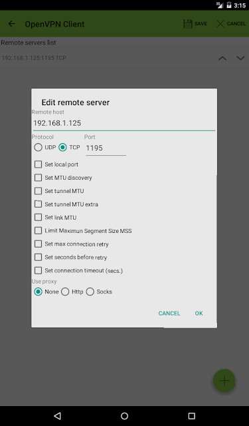
Task: Open recent apps with the square button
Action: [191, 415]
